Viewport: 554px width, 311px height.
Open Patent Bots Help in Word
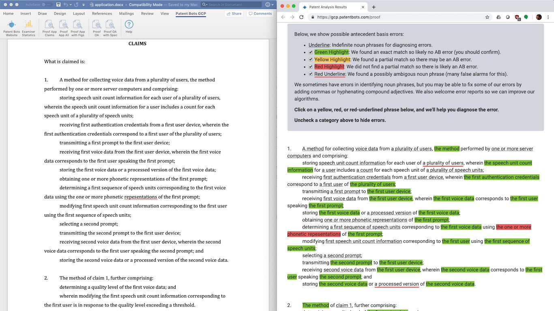(x=129, y=27)
